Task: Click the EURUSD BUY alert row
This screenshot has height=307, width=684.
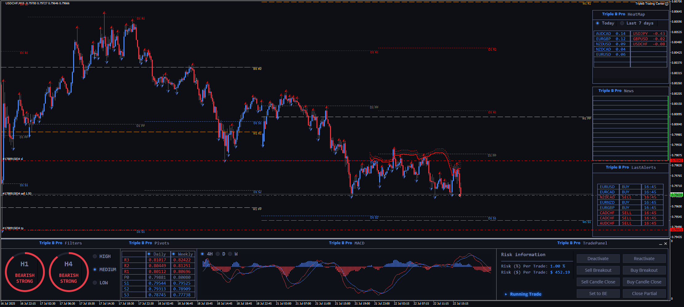Action: 630,187
